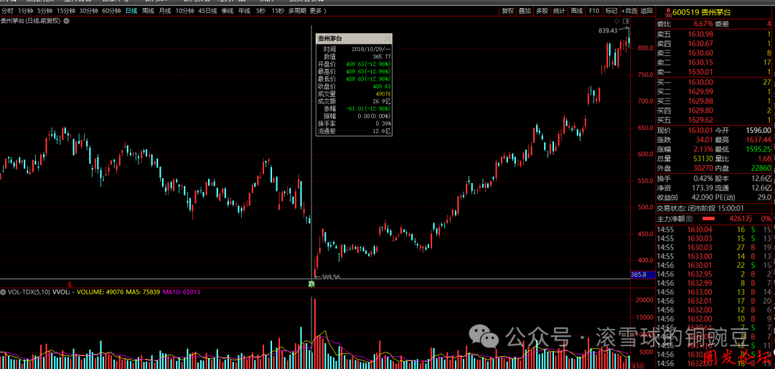This screenshot has width=775, height=369.
Task: Add the stock via +自选 button
Action: [629, 11]
